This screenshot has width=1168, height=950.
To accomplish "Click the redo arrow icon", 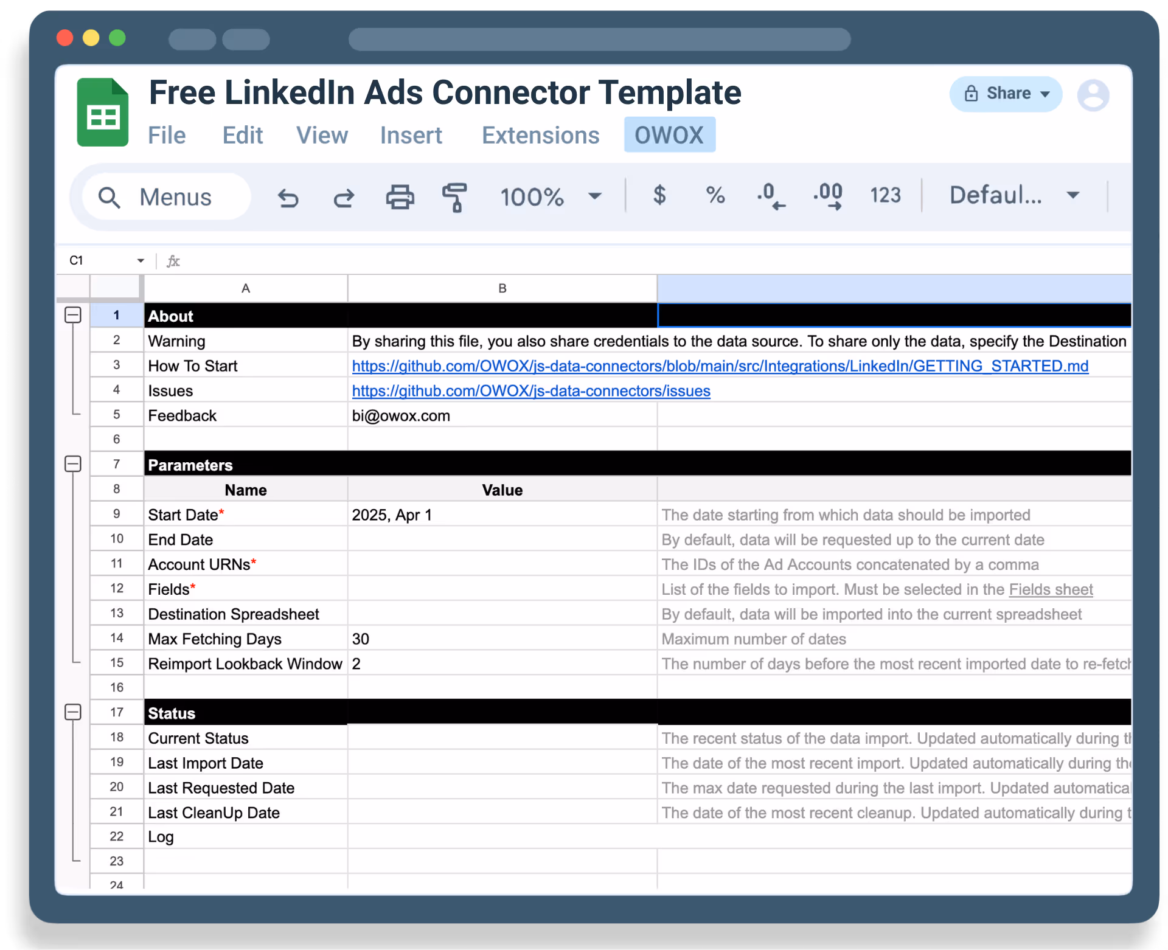I will point(344,198).
